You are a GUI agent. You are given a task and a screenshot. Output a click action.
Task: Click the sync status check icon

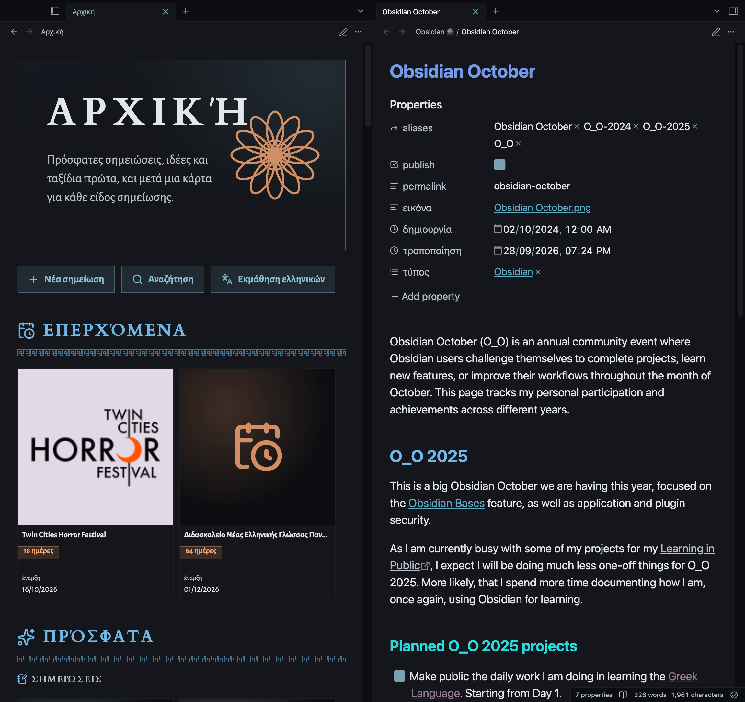coord(734,695)
